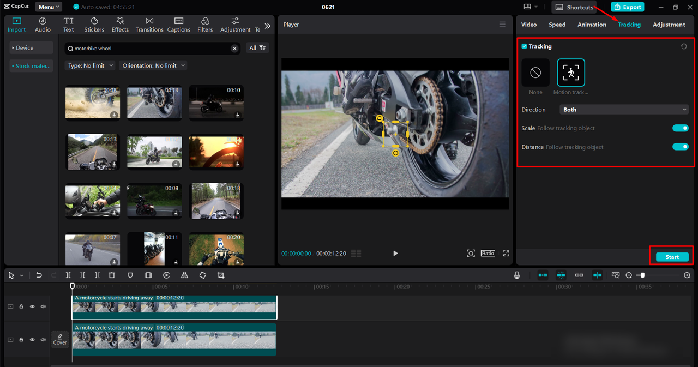This screenshot has width=698, height=367.
Task: Click in the motorbike wheel search field
Action: pyautogui.click(x=152, y=49)
